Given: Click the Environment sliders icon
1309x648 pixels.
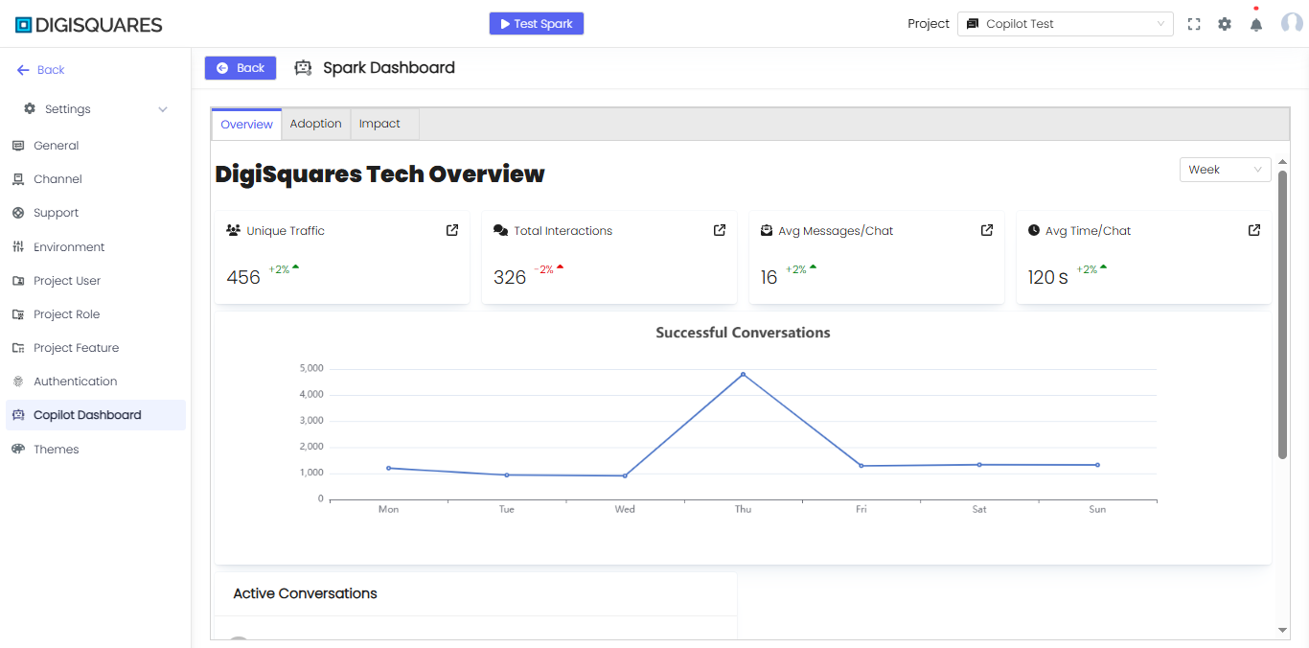Looking at the screenshot, I should 18,247.
